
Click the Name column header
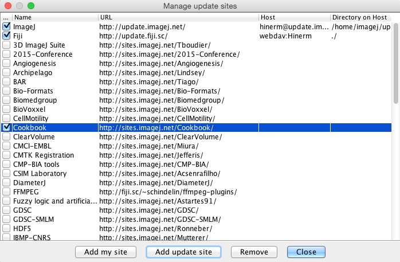[55, 17]
